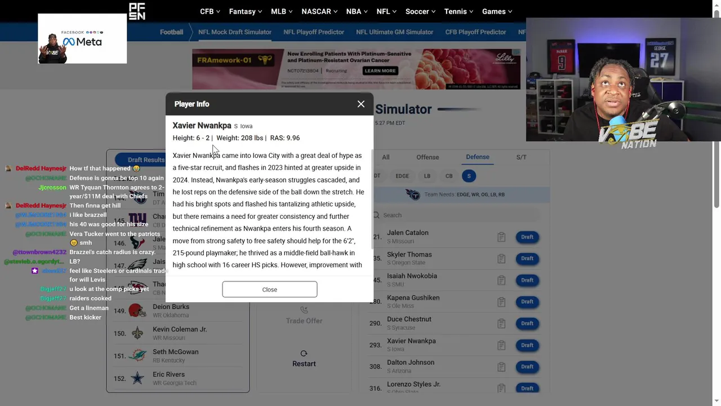Click the Restart icon button

pos(304,354)
